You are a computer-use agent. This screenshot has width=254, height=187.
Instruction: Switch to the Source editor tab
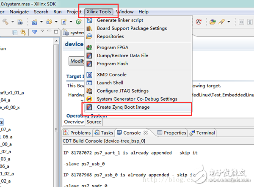point(94,122)
